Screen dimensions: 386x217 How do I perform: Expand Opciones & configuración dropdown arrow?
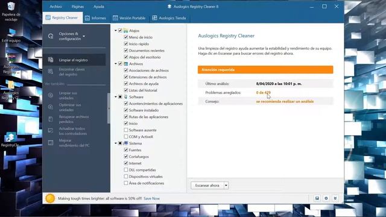[x=84, y=36]
